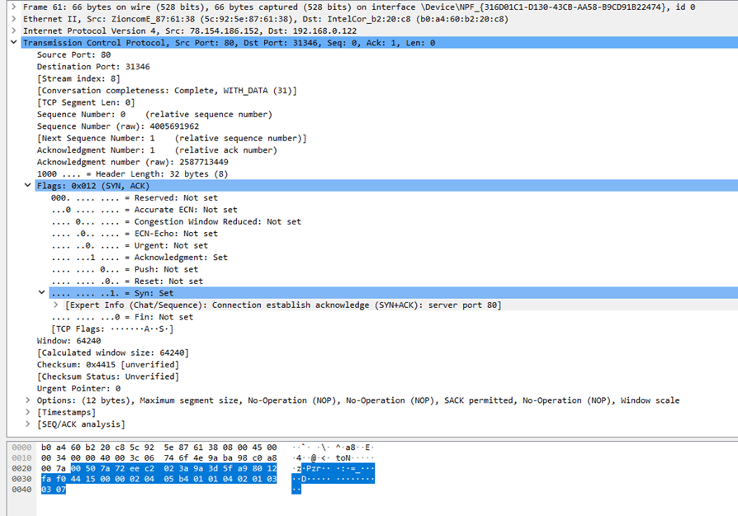Screen dimensions: 738x516
Task: Select the Reset: Not set row
Action: [127, 281]
